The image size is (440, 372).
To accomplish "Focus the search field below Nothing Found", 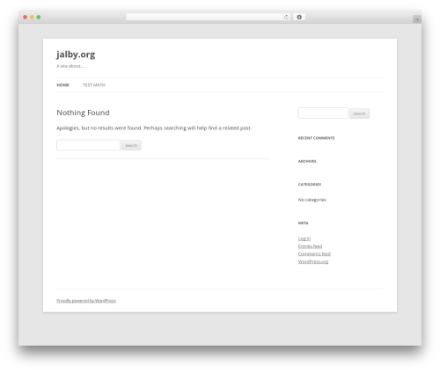I will click(x=88, y=145).
